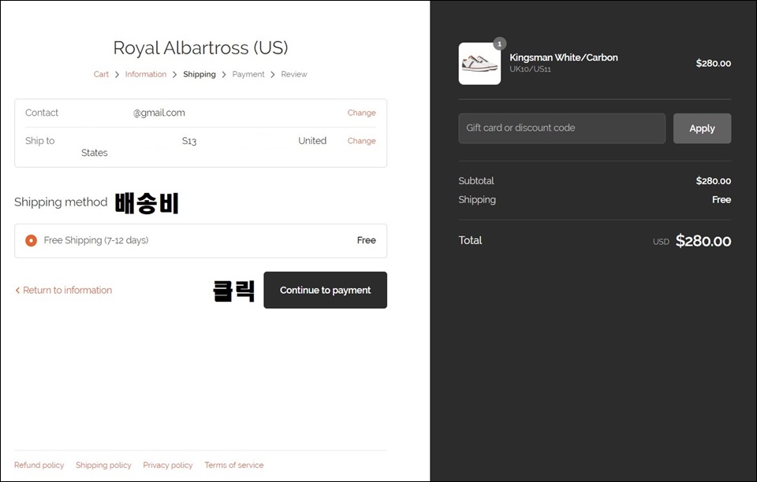The width and height of the screenshot is (757, 482).
Task: Click the UK10/US11 size text
Action: (x=530, y=69)
